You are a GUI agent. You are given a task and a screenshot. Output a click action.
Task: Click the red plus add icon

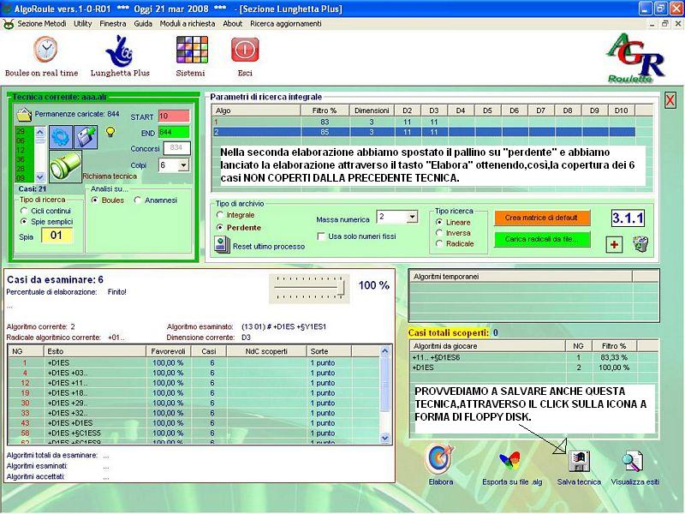click(614, 244)
